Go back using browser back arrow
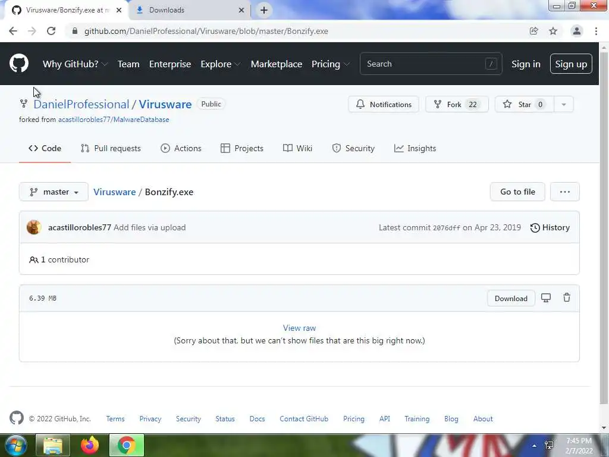 pyautogui.click(x=13, y=31)
